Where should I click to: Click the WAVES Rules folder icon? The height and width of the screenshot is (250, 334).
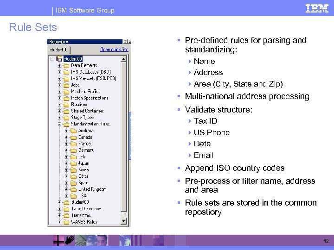67,222
